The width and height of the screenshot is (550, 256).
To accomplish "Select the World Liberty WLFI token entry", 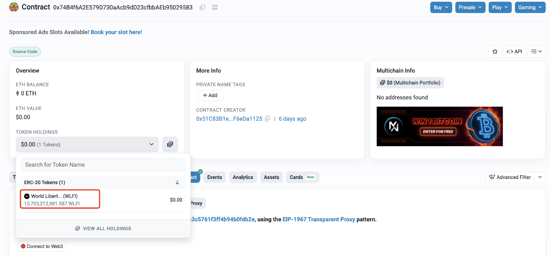I will click(60, 199).
